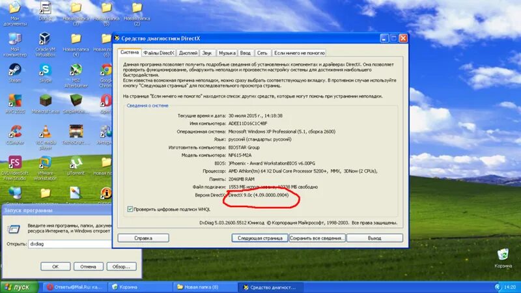
Task: Click "Отмена" in the Run dialog
Action: [x=88, y=266]
